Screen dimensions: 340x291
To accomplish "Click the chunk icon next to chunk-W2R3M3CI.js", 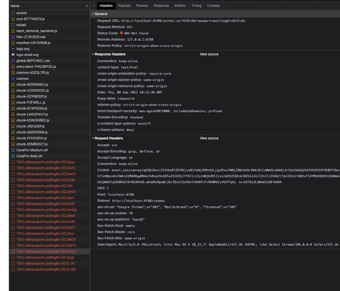I will [13, 84].
